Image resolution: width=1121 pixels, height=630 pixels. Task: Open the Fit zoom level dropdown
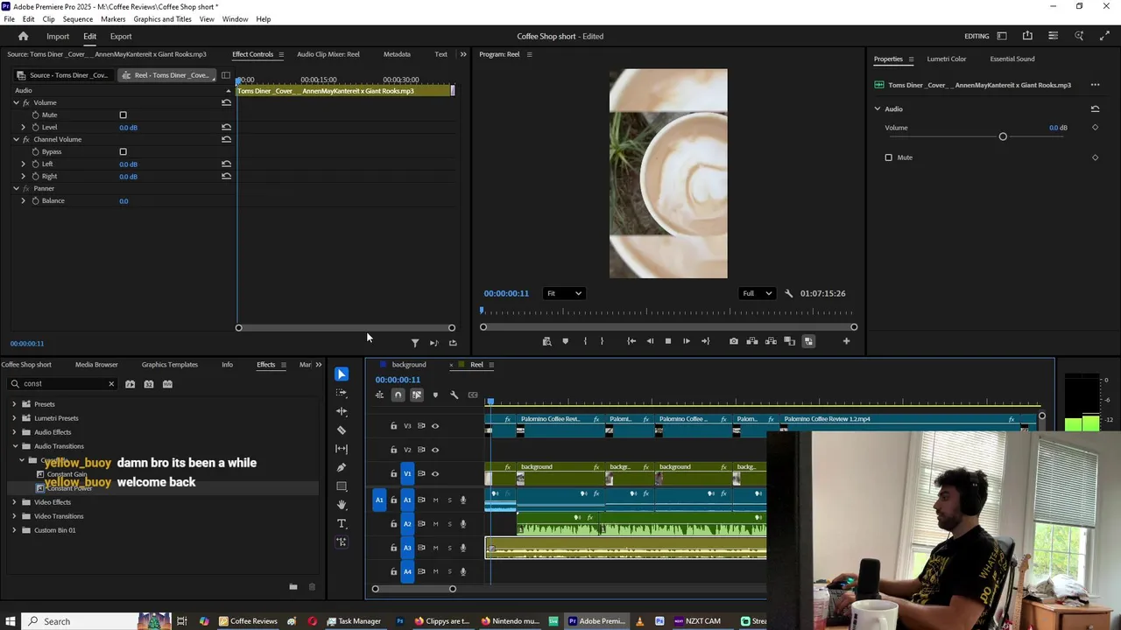tap(563, 293)
